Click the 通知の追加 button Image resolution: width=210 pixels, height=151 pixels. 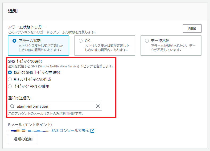coord(23,139)
